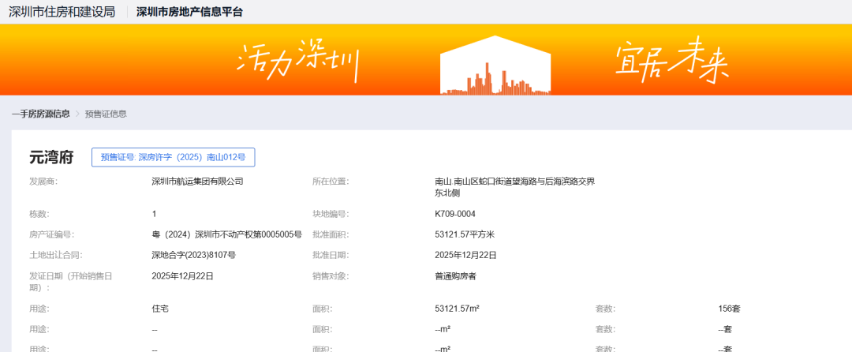Click property certificate number 不动产权第0005005号
852x352 pixels.
226,234
